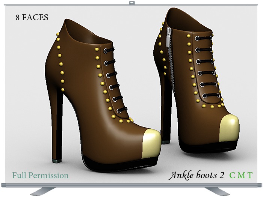Click the "Ankle boots 2" title text
Viewport: 263px width, 197px height.
[x=196, y=175]
